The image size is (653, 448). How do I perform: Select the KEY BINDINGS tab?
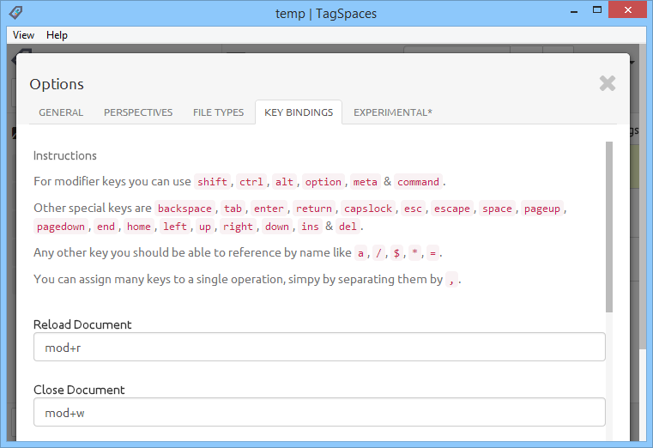tap(299, 112)
